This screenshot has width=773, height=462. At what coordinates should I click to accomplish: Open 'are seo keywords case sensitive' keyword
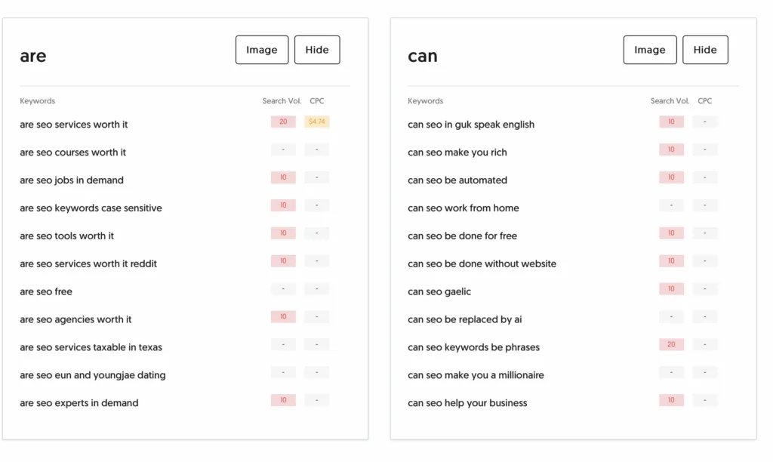[x=91, y=208]
